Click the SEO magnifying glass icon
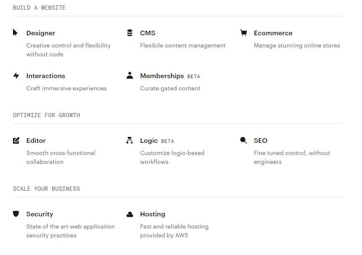The height and width of the screenshot is (255, 362). coord(244,140)
